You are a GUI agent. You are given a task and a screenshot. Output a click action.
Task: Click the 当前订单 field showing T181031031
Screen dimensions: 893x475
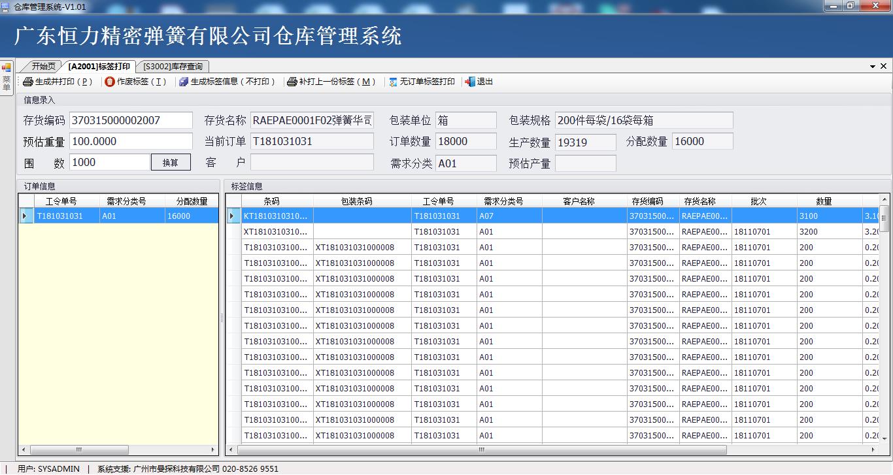coord(312,141)
